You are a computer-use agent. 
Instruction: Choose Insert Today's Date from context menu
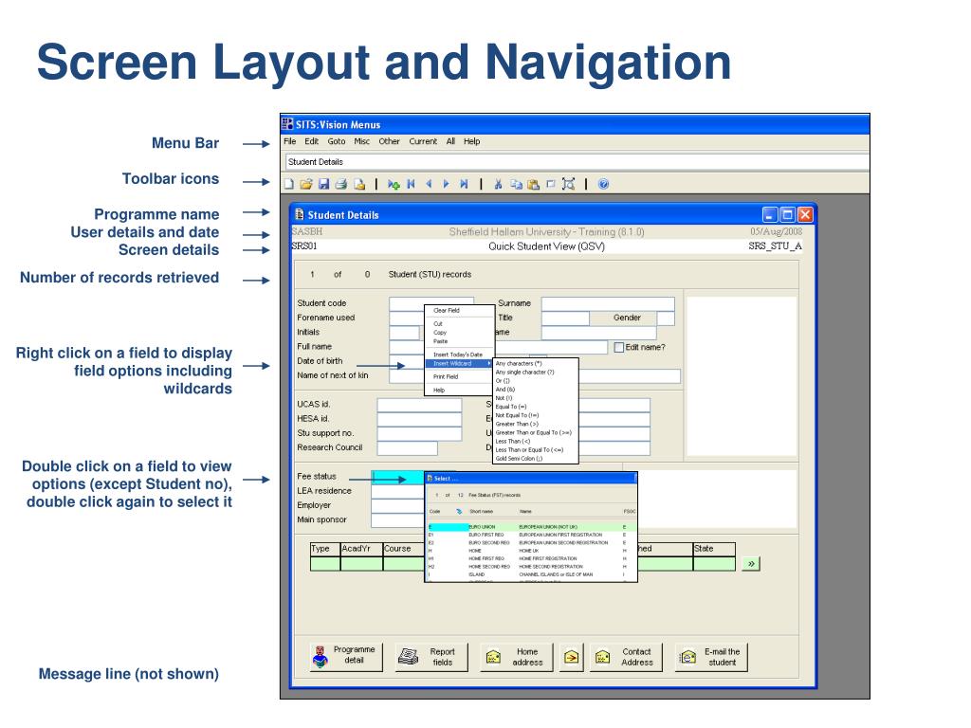point(458,355)
